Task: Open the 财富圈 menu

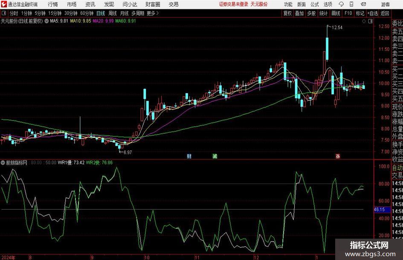Action: coord(153,4)
